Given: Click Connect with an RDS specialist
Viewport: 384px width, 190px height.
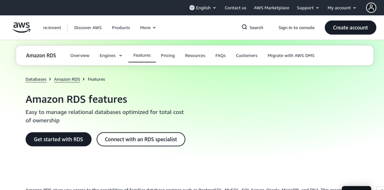Looking at the screenshot, I should pos(141,139).
